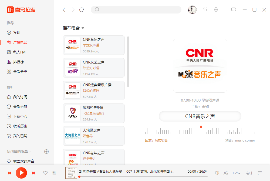Select CNR文艺之声 station card
The width and height of the screenshot is (270, 181).
tap(94, 68)
